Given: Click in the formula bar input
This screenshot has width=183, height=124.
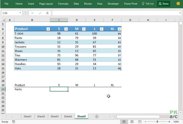Looking at the screenshot, I should tap(116, 13).
